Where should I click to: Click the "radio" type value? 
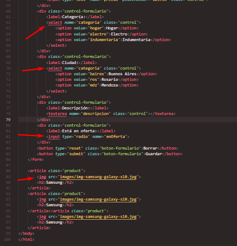click(82, 137)
